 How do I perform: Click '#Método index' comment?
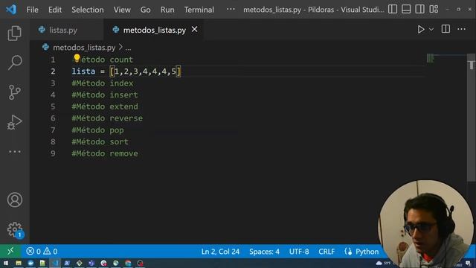(x=103, y=83)
